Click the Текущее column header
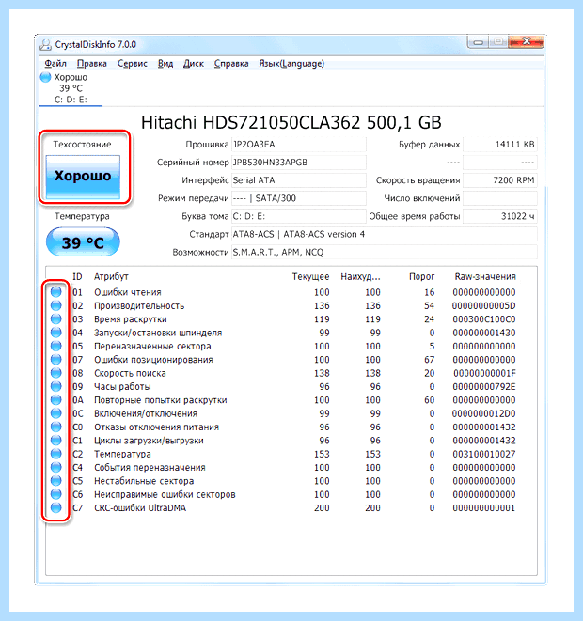583x621 pixels. [310, 276]
